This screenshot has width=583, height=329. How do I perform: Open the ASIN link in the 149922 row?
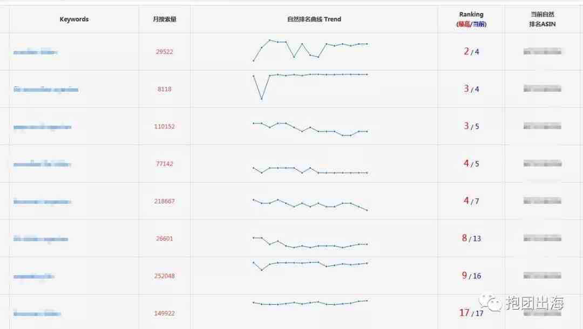coord(543,313)
